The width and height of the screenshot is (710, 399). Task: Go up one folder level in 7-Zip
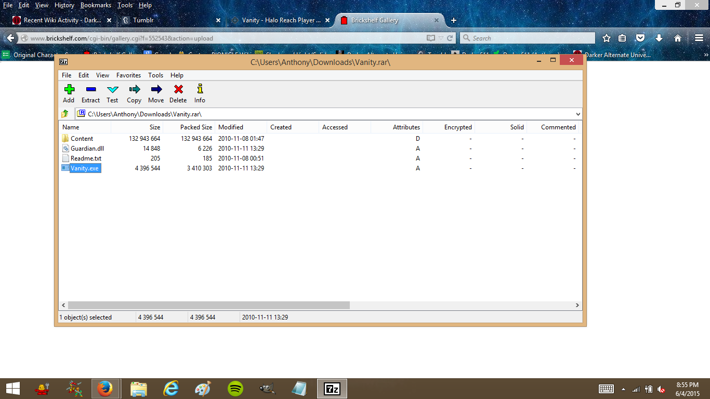(x=65, y=114)
